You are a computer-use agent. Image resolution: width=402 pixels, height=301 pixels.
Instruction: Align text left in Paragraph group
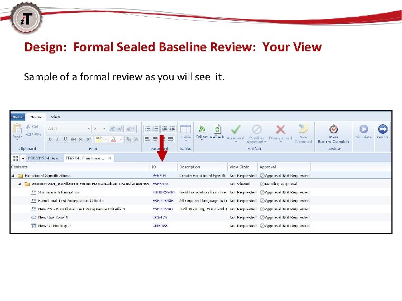(x=147, y=139)
